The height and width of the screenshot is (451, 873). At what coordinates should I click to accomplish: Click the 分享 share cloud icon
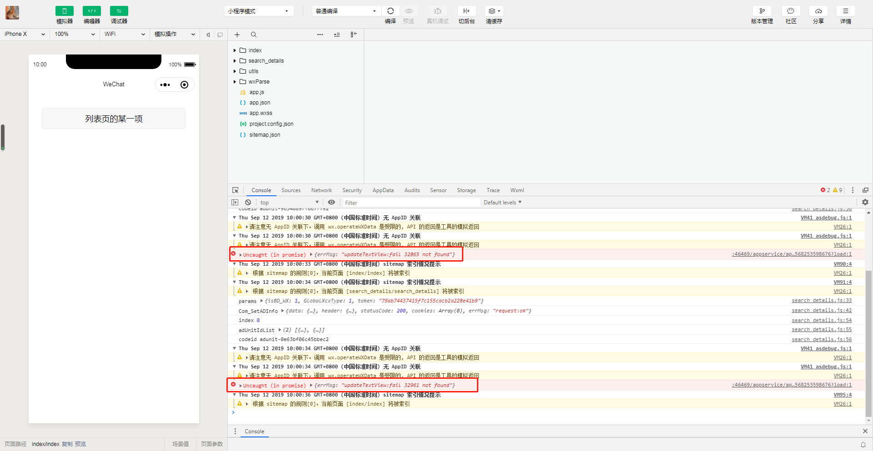(818, 11)
